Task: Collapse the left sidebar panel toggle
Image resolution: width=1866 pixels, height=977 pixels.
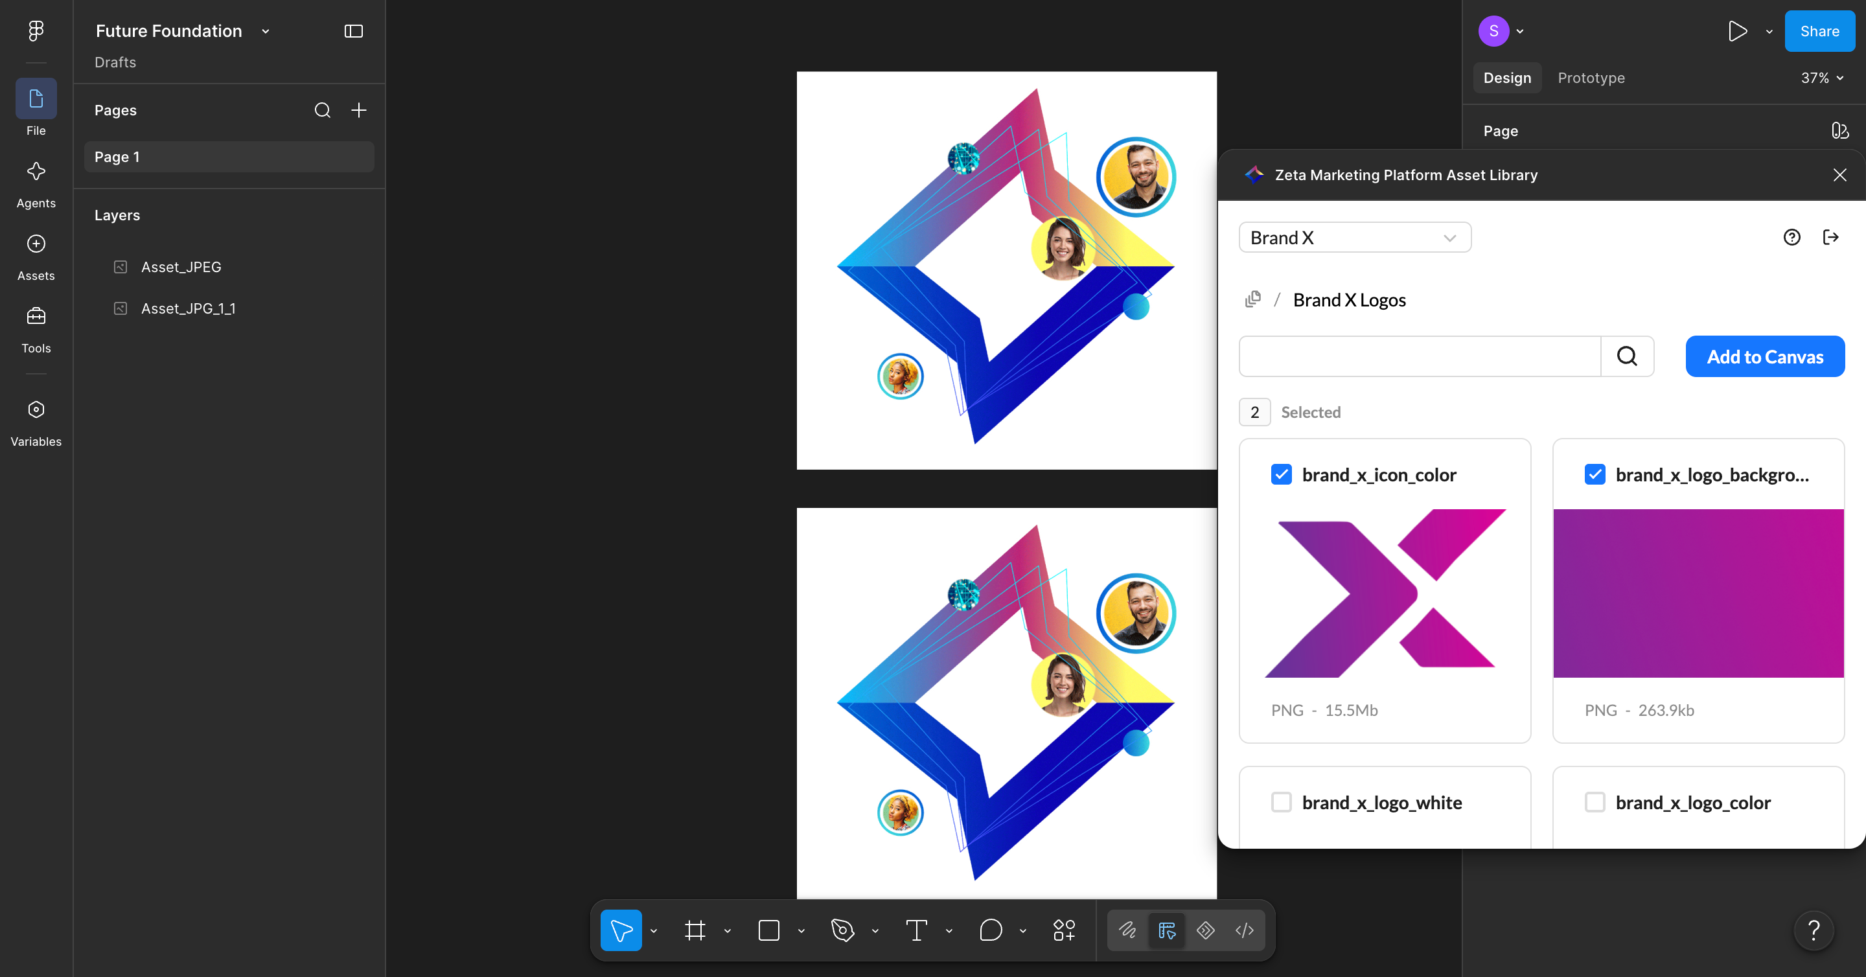Action: (x=354, y=31)
